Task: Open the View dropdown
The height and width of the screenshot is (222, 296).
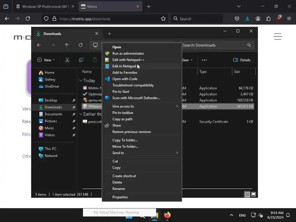Action: [187, 60]
